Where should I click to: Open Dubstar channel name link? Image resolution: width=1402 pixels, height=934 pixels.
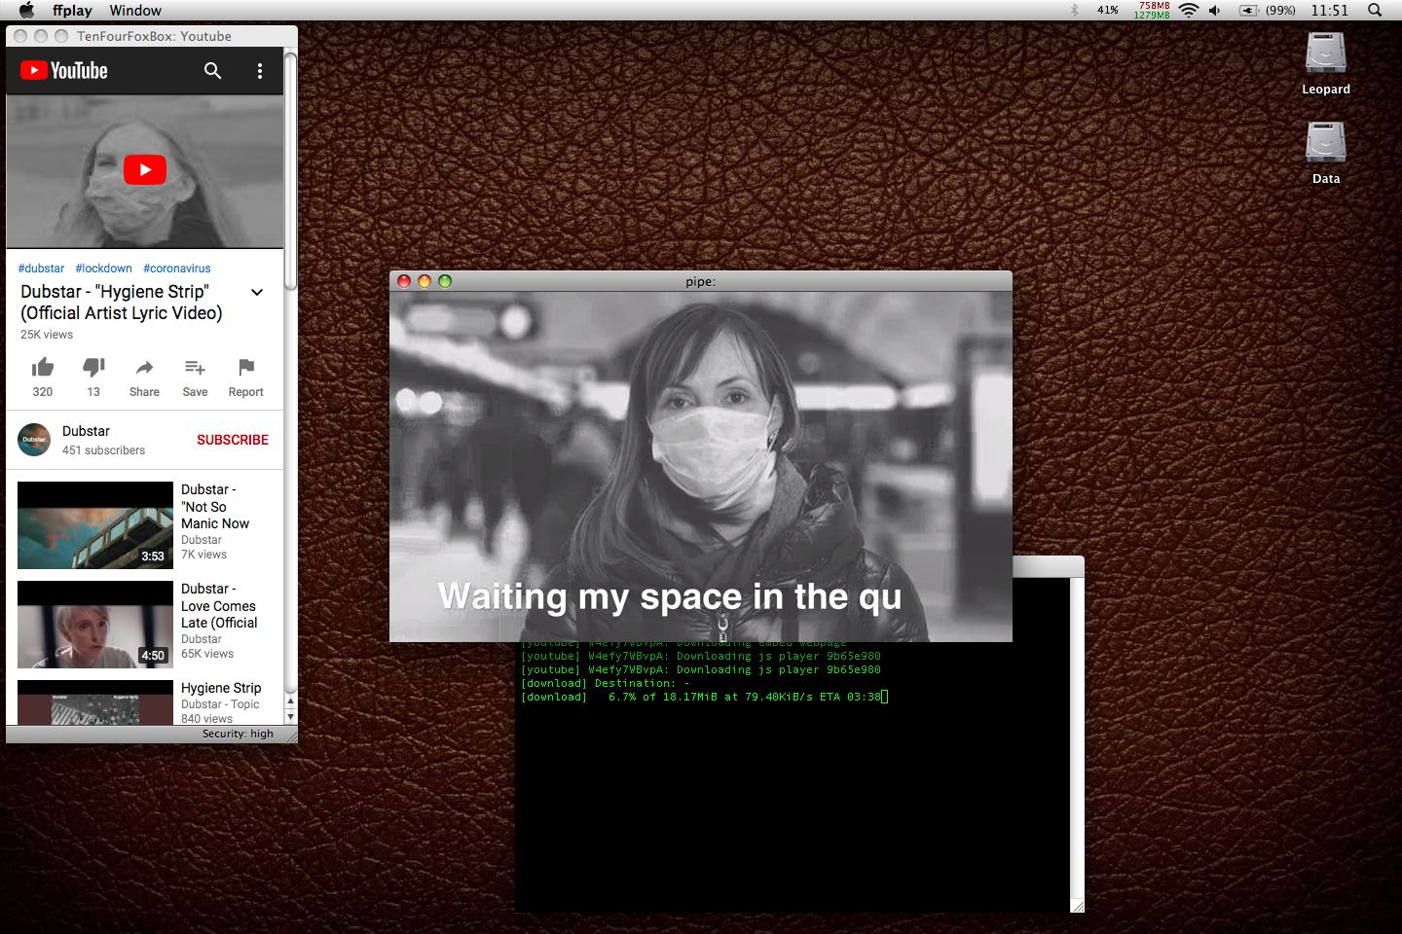tap(86, 431)
